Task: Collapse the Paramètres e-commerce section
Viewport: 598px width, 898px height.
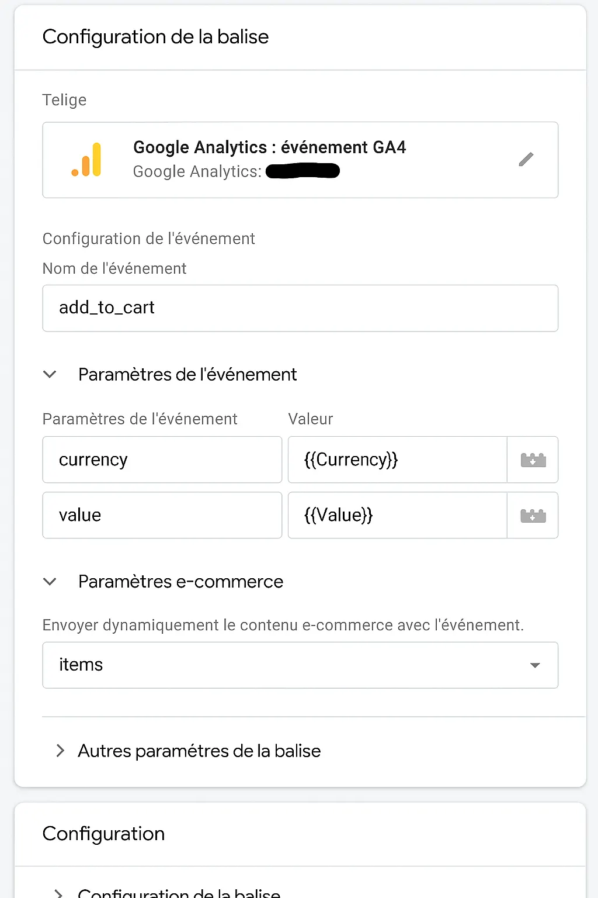Action: (x=50, y=582)
